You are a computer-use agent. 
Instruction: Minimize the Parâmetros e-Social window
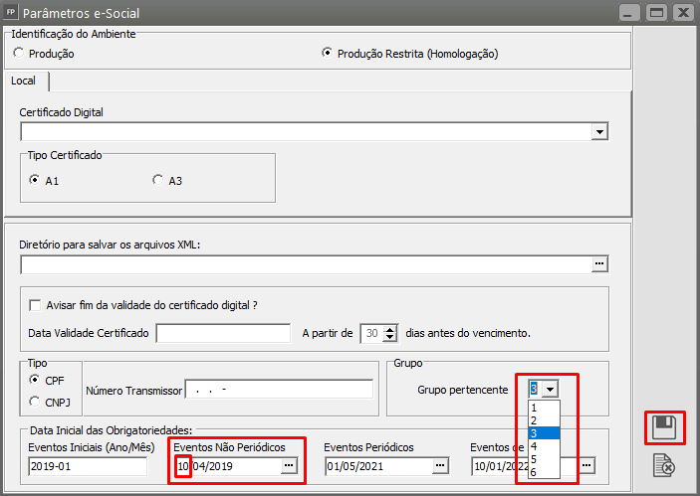tap(629, 13)
